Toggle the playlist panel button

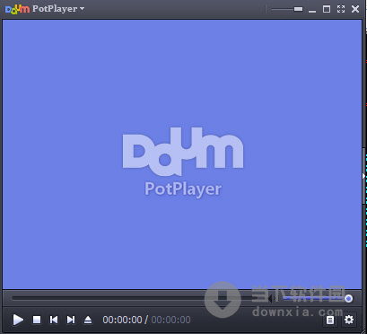click(x=330, y=320)
